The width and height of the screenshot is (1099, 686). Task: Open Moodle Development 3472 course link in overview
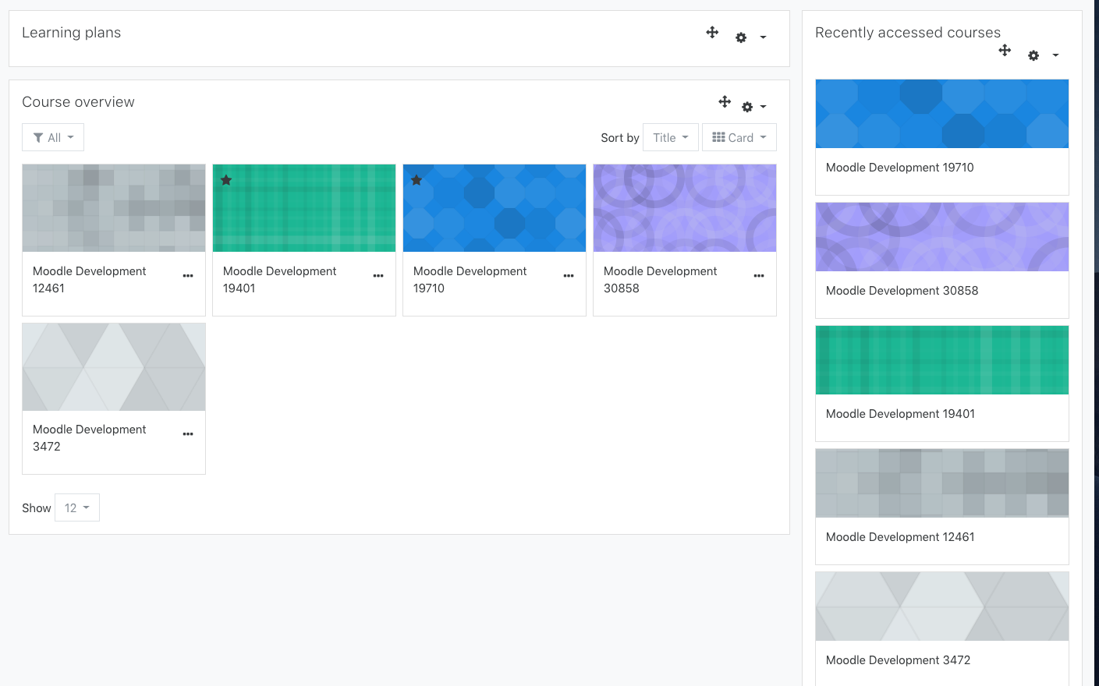pyautogui.click(x=89, y=437)
